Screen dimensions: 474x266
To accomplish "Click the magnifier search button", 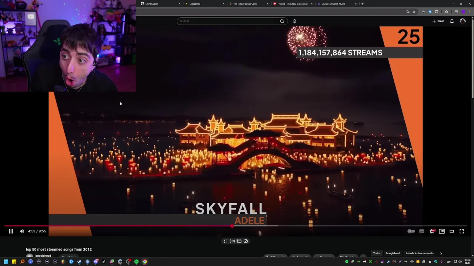I will tap(282, 21).
